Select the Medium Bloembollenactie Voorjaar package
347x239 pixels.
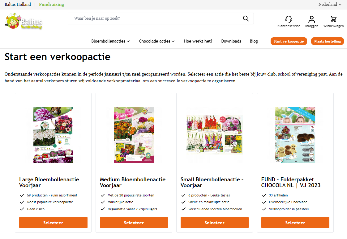pyautogui.click(x=134, y=222)
